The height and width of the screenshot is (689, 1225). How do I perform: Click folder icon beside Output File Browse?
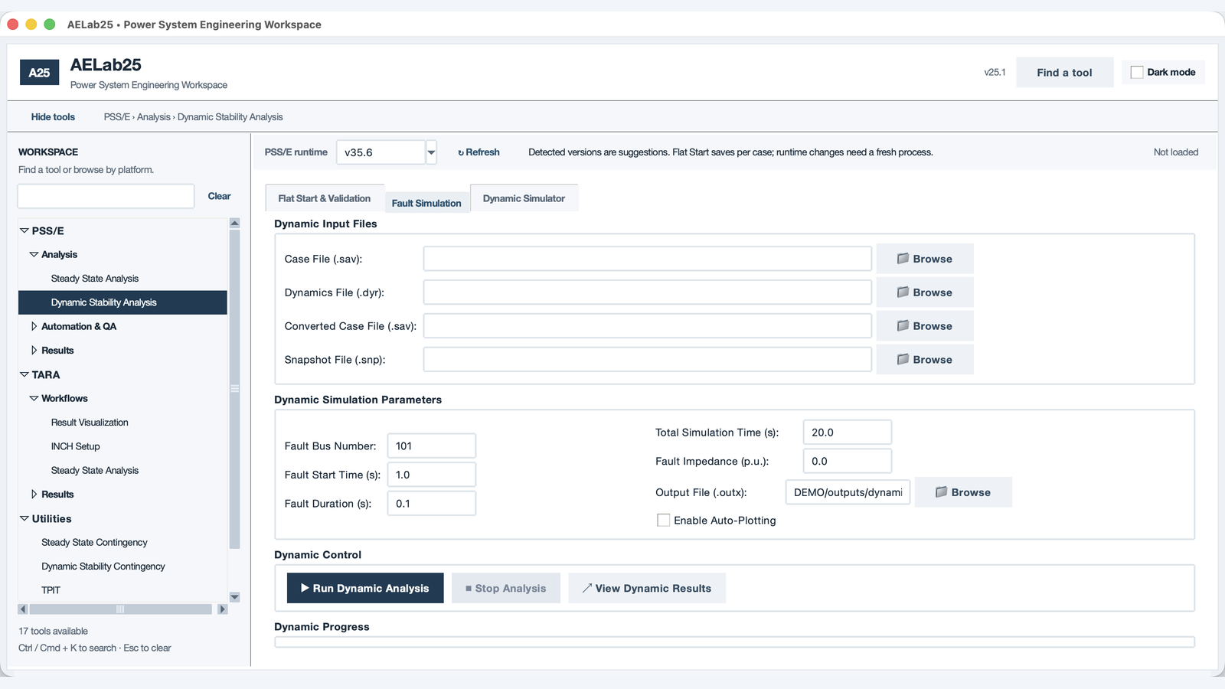(941, 492)
